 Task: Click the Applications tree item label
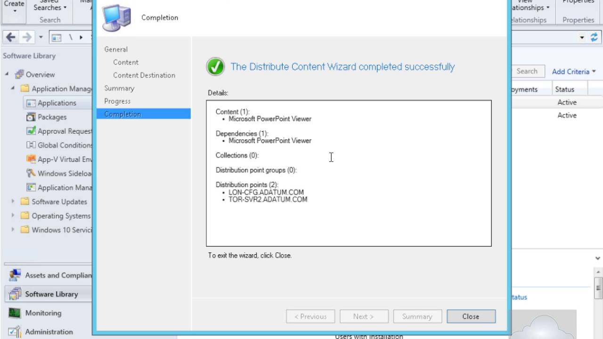coord(57,103)
